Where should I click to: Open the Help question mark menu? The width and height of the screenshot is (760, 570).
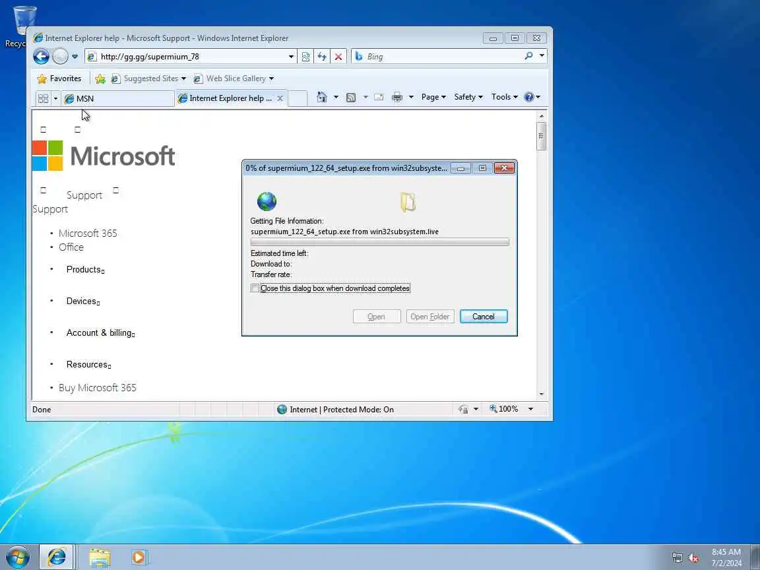coord(532,97)
